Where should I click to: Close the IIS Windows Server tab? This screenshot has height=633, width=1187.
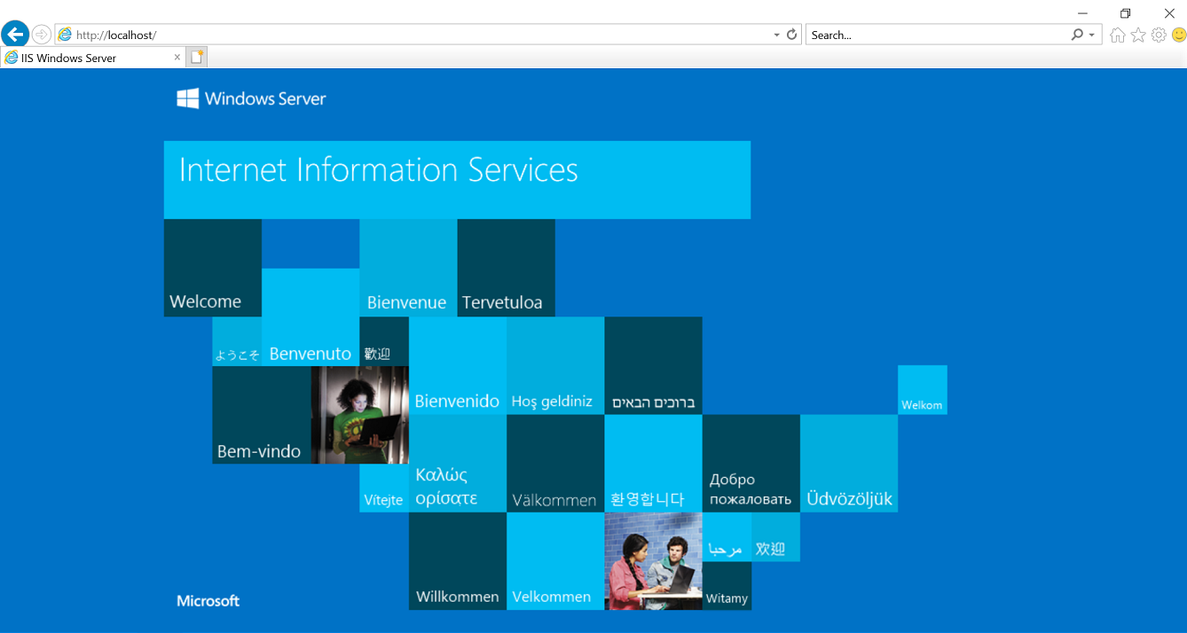pyautogui.click(x=177, y=58)
